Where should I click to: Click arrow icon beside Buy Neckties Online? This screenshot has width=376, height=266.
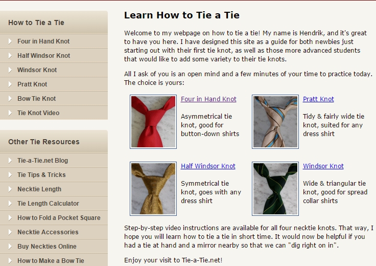[x=10, y=247]
